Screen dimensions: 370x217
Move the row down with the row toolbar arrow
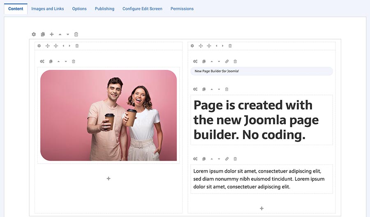point(68,34)
